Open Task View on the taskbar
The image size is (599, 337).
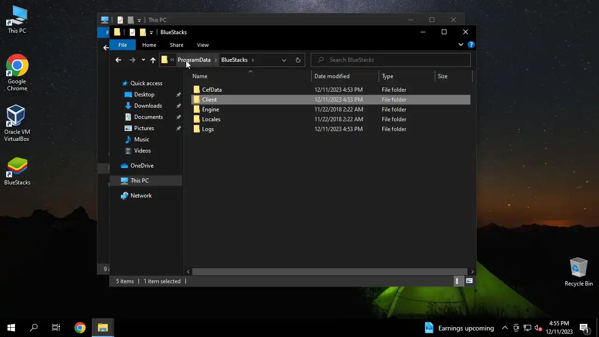tap(56, 328)
